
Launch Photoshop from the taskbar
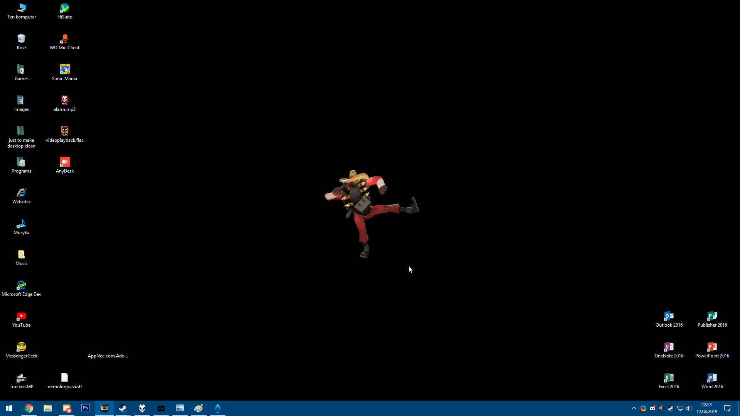coord(86,408)
